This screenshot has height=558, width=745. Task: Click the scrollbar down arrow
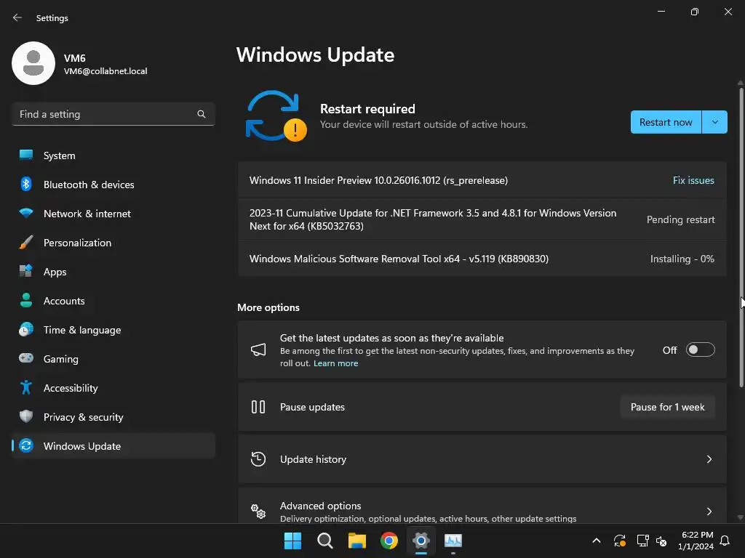[x=741, y=517]
